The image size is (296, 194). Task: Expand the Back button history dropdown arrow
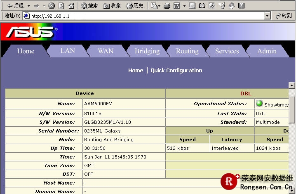tap(28, 6)
